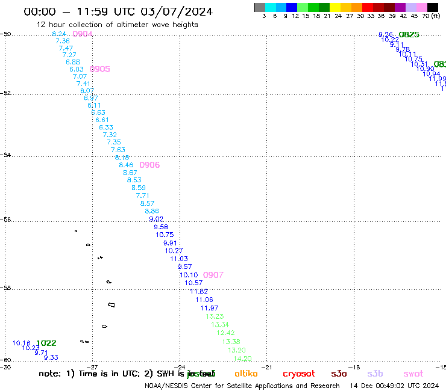
Task: Click the -21 longitude axis label
Action: click(x=266, y=367)
